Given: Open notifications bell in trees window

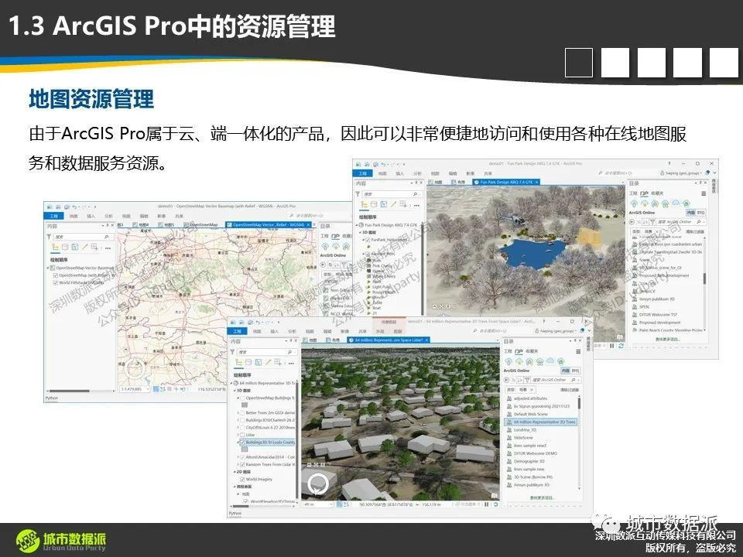Looking at the screenshot, I should (581, 330).
